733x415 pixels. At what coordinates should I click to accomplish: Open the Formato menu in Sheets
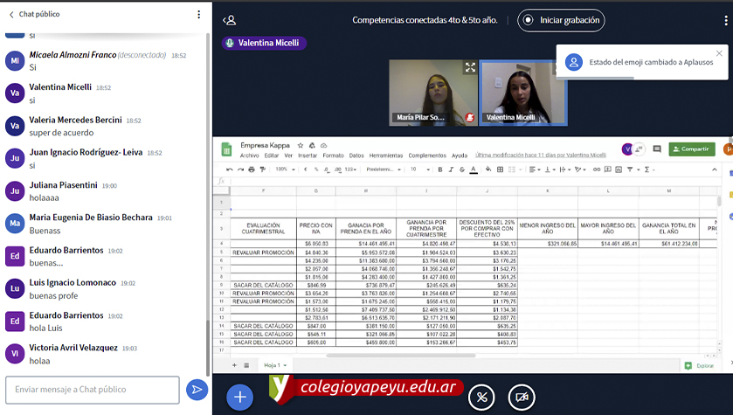pyautogui.click(x=331, y=156)
